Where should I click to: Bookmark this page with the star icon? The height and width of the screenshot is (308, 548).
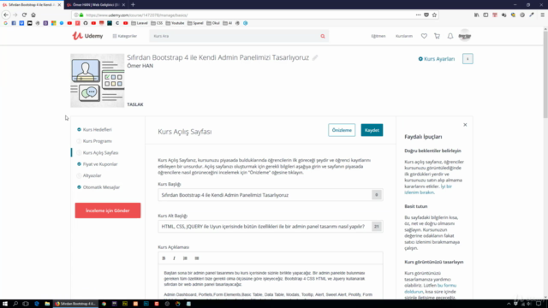tap(434, 15)
